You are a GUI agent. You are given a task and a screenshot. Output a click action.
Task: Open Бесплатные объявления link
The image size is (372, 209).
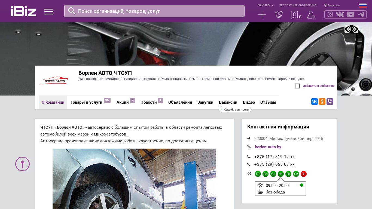click(x=298, y=5)
